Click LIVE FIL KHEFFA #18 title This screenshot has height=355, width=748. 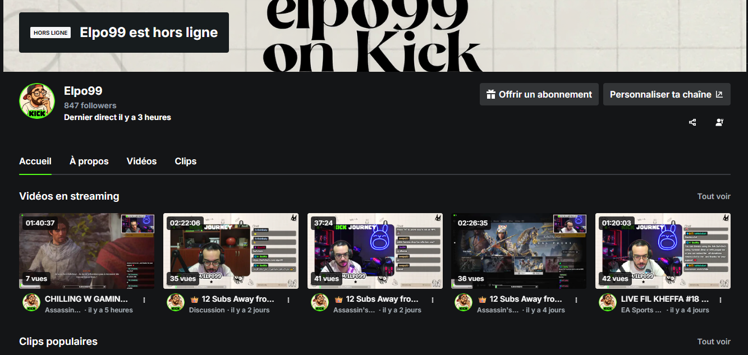(665, 299)
